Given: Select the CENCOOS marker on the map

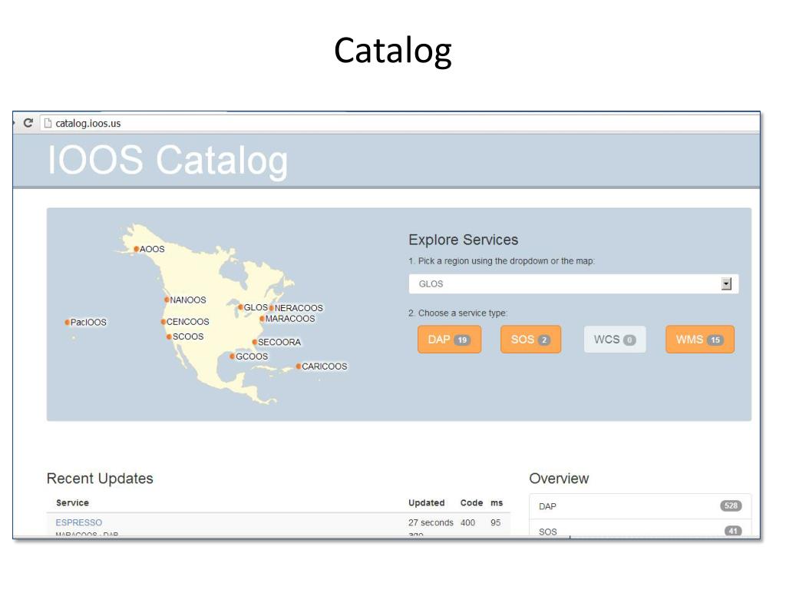Looking at the screenshot, I should [x=163, y=322].
